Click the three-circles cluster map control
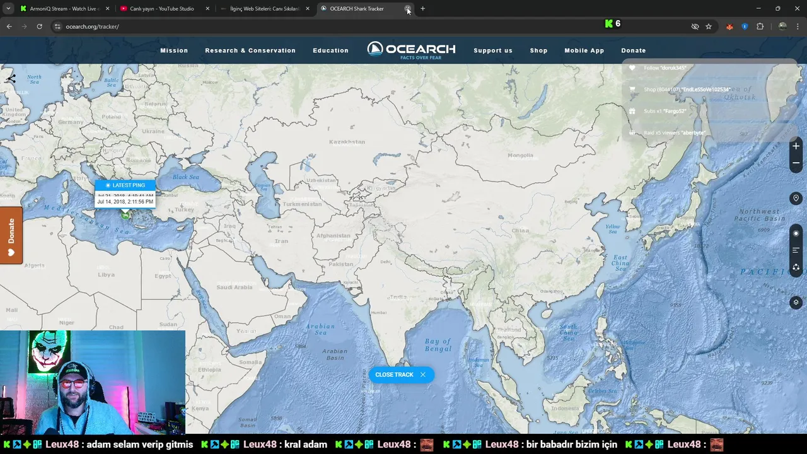Viewport: 807px width, 454px height. pos(796,267)
